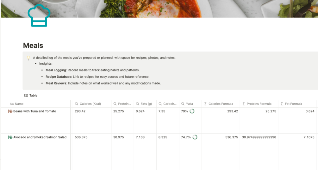Click the Table view icon

point(26,95)
